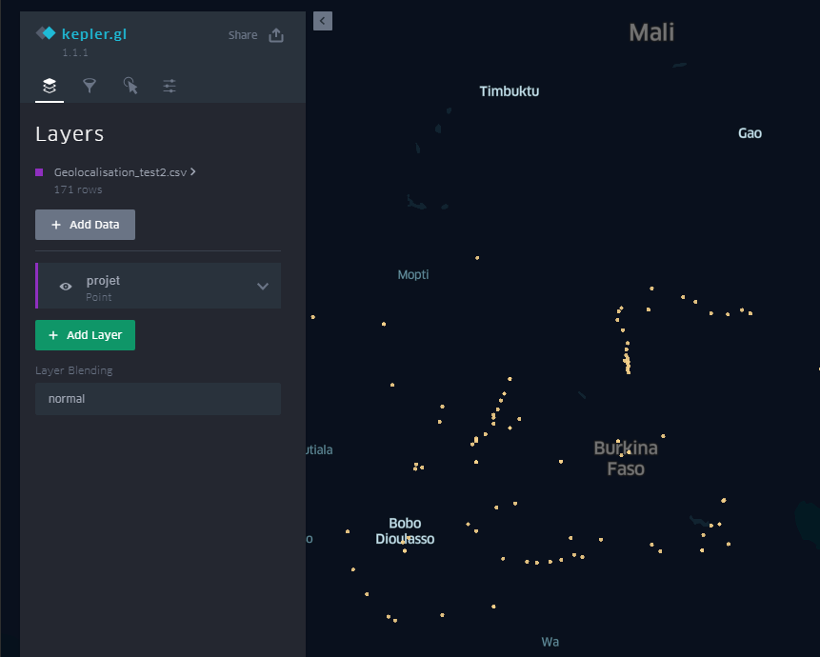
Task: Hide the projet layer with the eye toggle
Action: coord(64,286)
